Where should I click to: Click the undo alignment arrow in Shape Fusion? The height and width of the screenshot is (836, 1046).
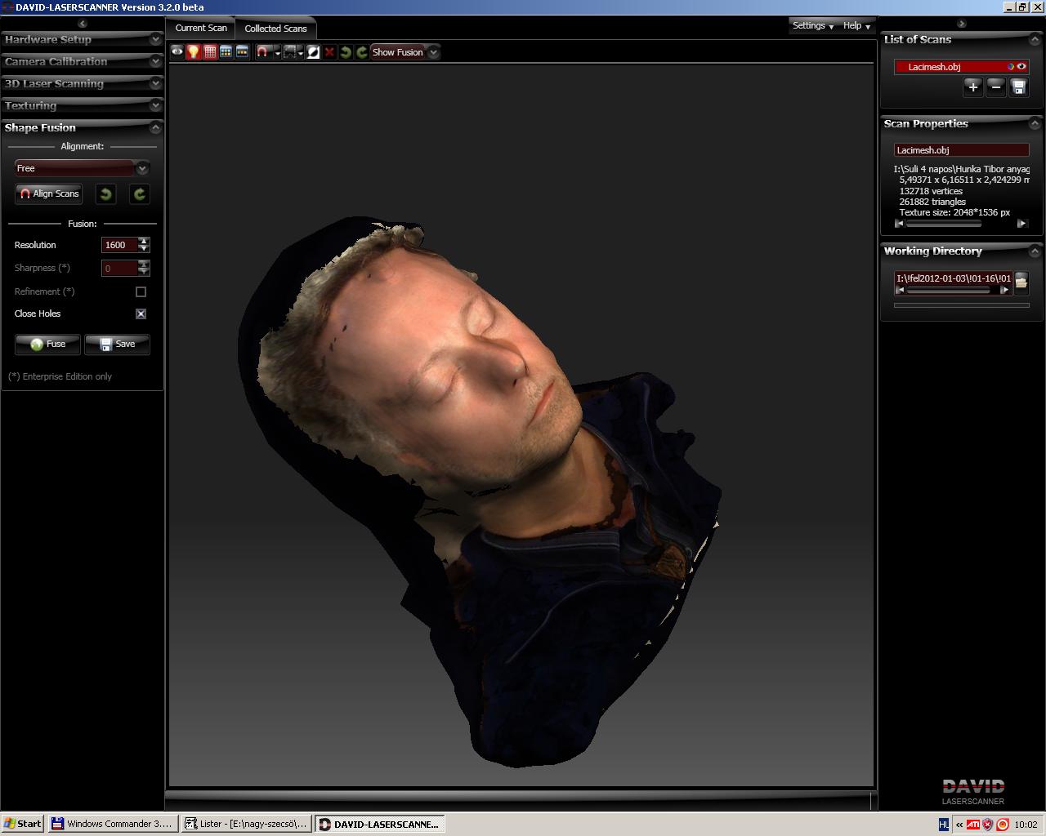[x=105, y=193]
